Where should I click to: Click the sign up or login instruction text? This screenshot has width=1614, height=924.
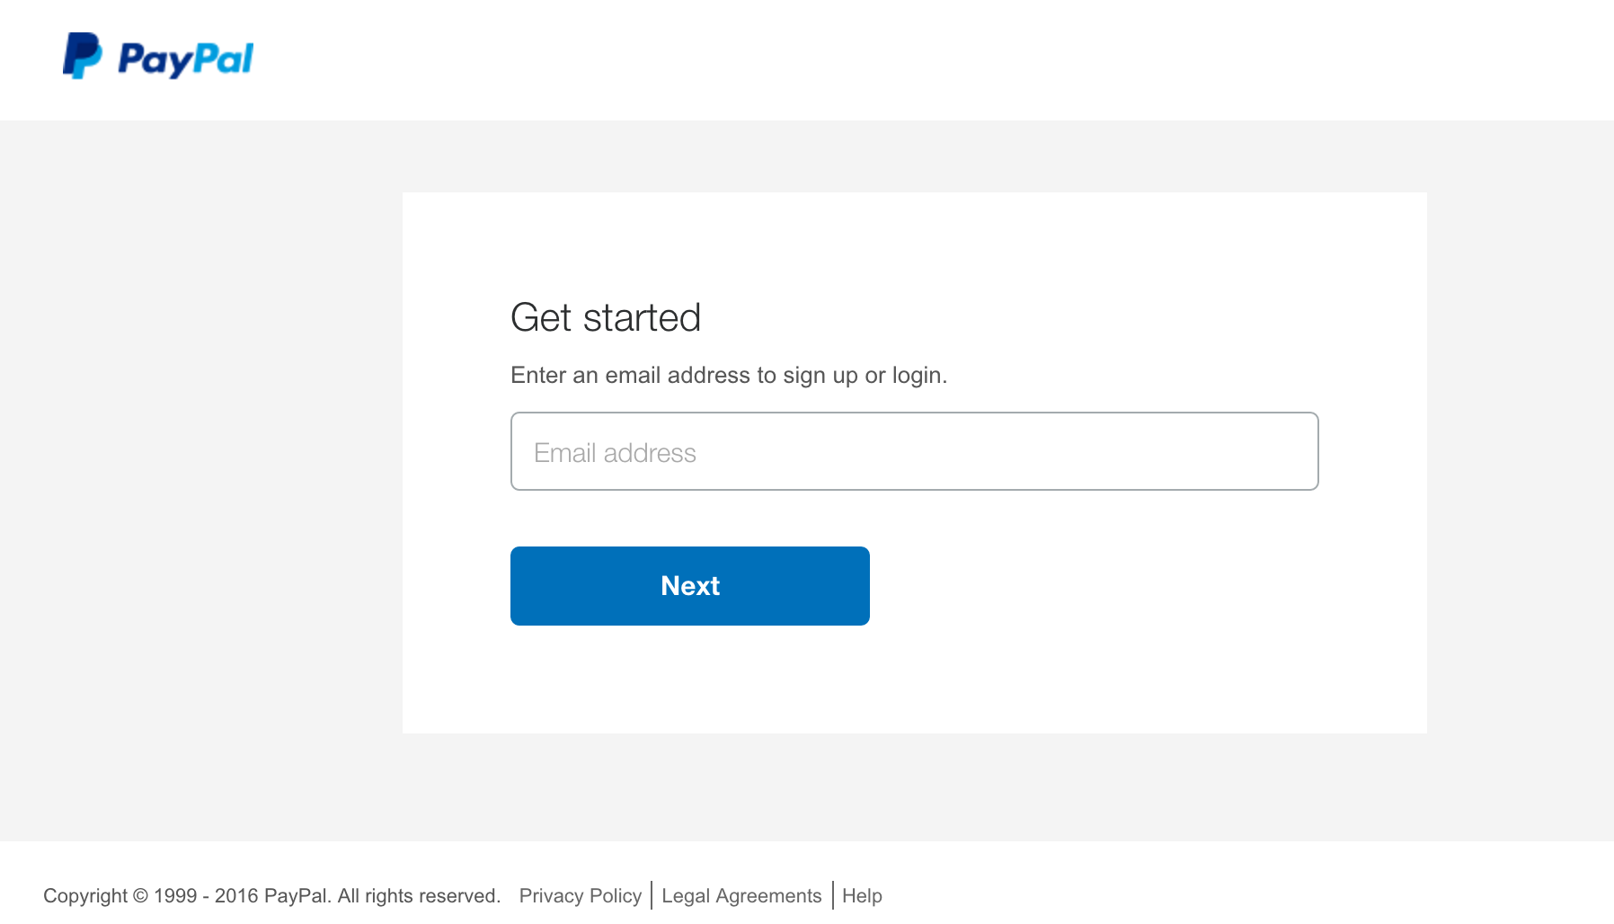(729, 375)
